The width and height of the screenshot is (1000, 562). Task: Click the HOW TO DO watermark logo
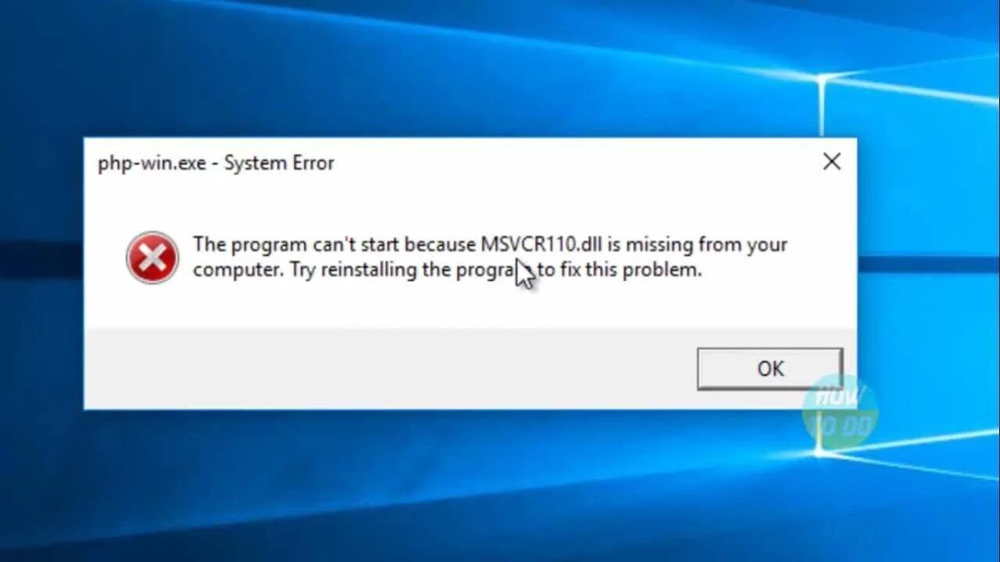pyautogui.click(x=840, y=411)
